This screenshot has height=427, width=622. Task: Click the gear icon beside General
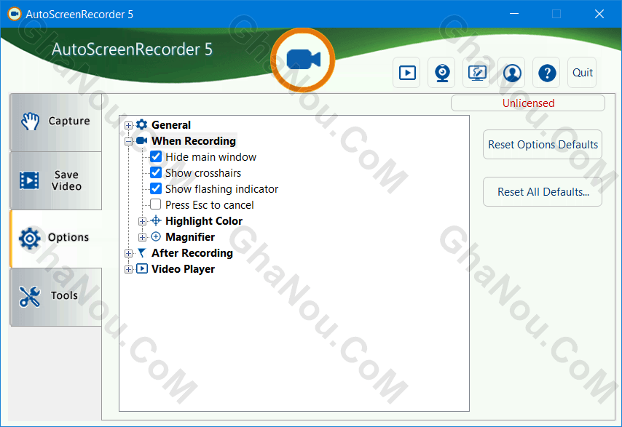pos(141,125)
